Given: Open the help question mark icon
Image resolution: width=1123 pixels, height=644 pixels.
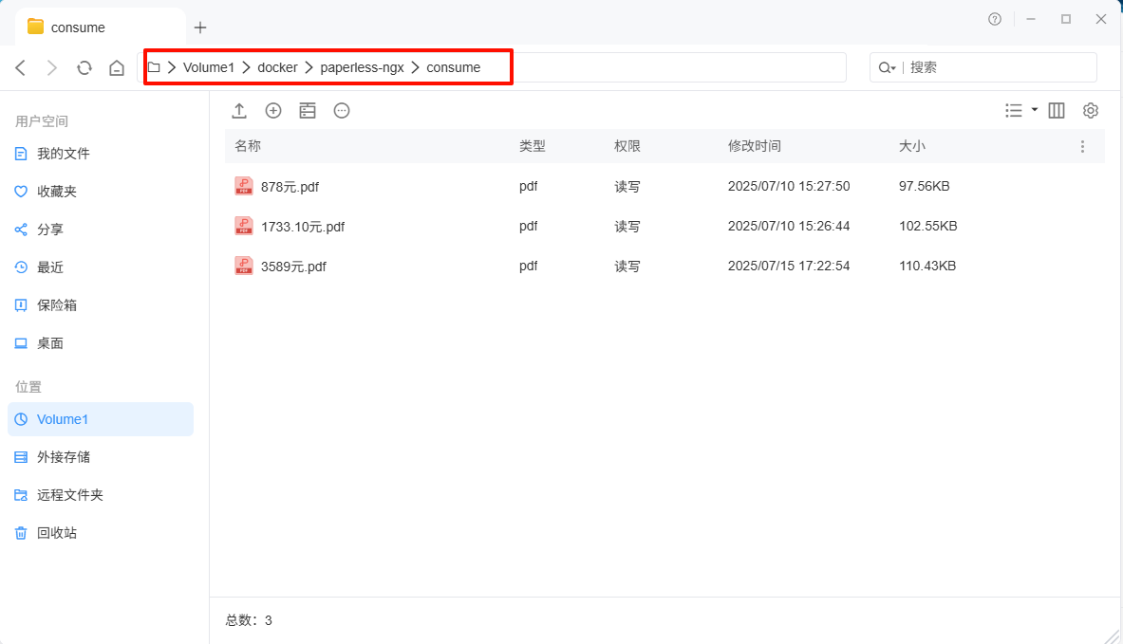Looking at the screenshot, I should 995,19.
